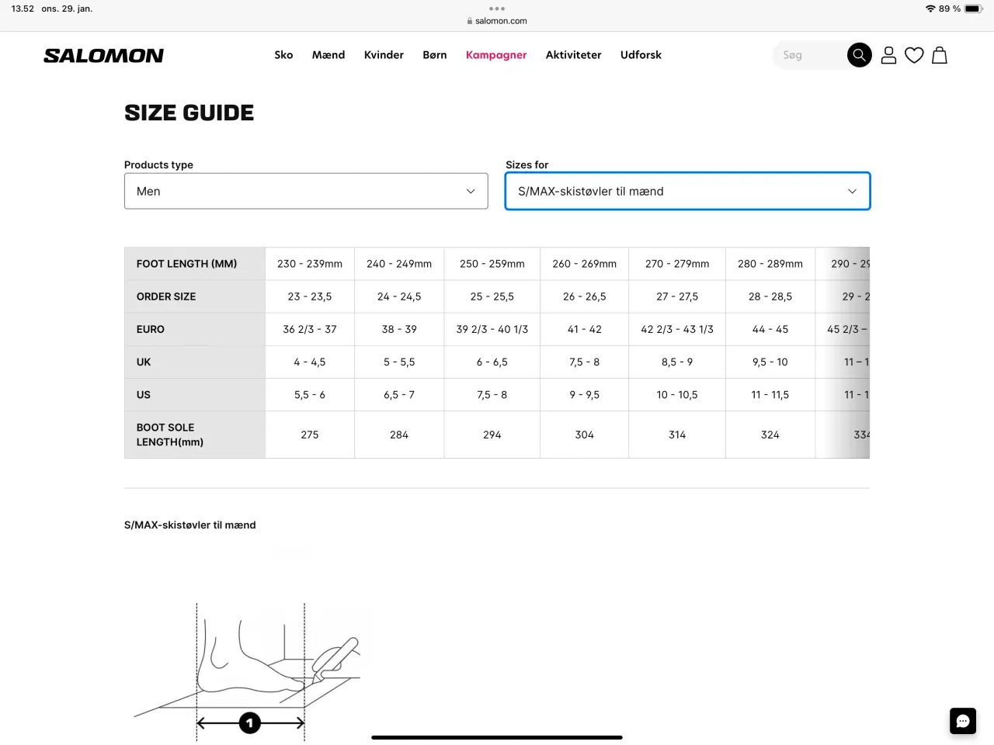
Task: Tap the battery status icon
Action: pyautogui.click(x=974, y=9)
